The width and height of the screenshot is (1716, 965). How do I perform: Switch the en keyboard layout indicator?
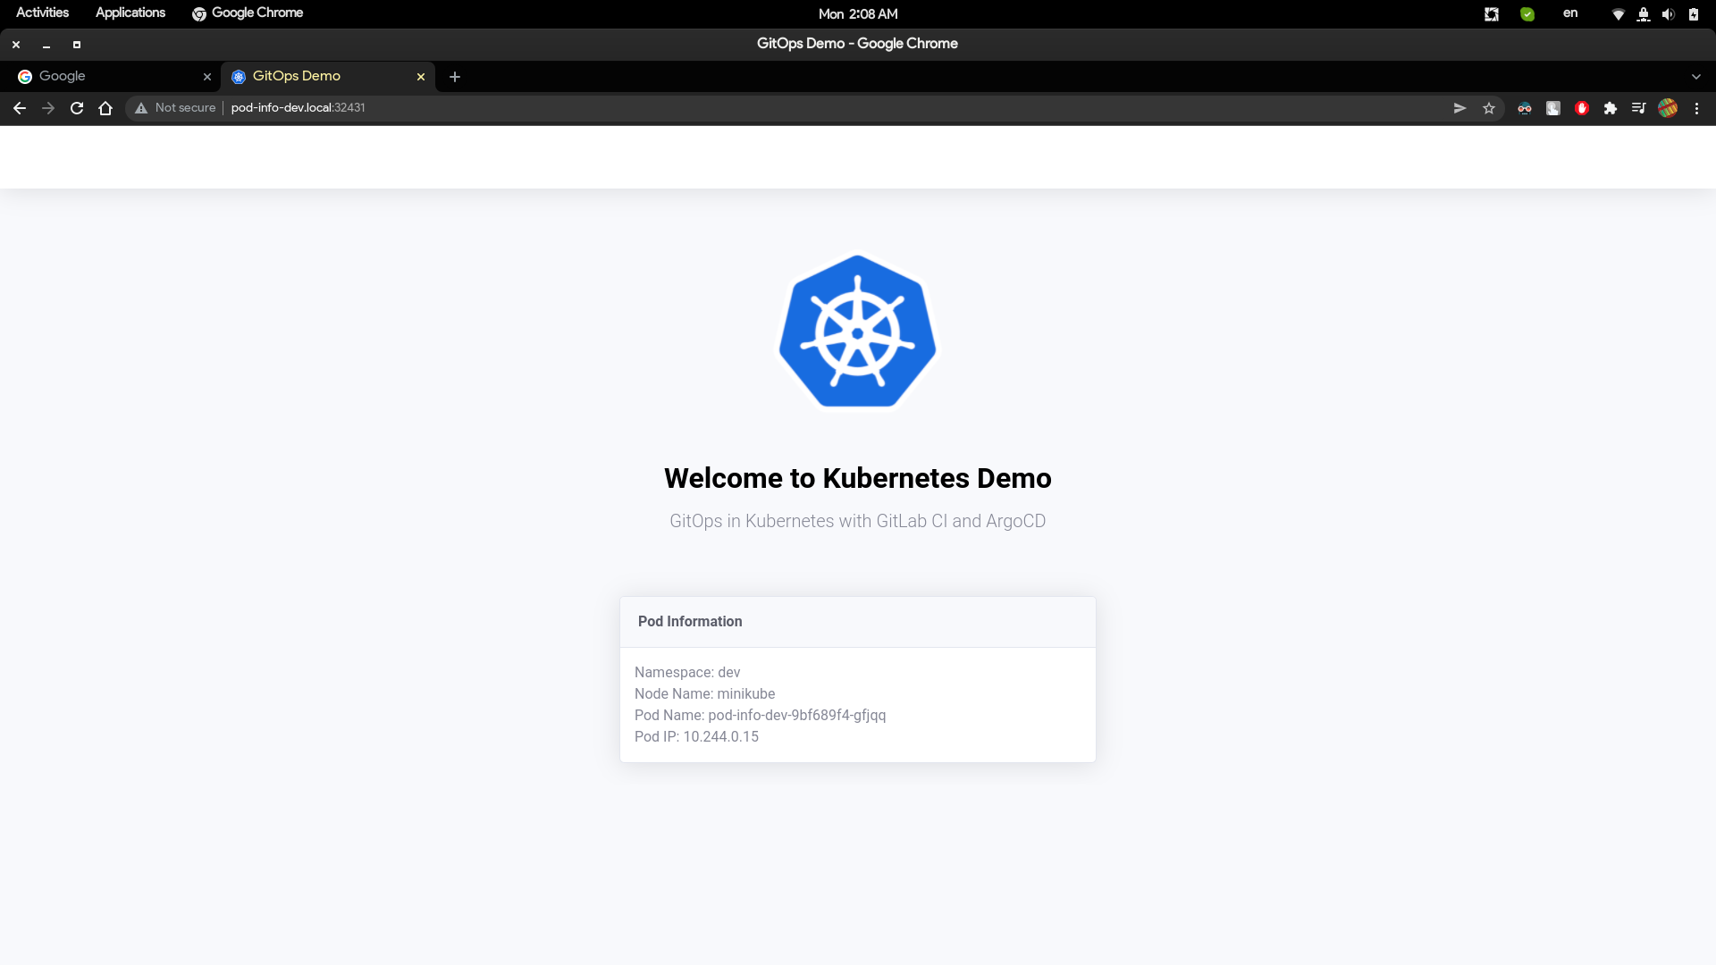1570,13
